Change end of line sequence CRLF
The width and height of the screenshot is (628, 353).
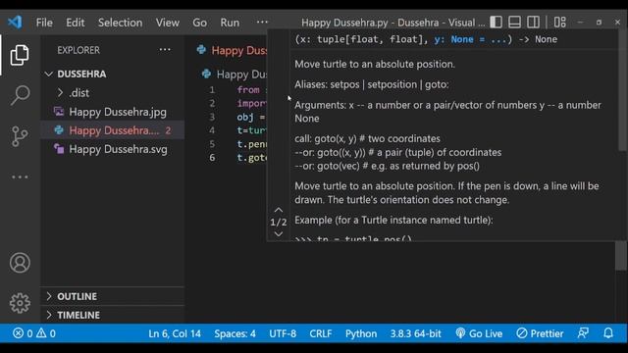(x=321, y=333)
